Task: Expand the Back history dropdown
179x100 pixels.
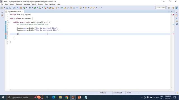Action: point(96,8)
